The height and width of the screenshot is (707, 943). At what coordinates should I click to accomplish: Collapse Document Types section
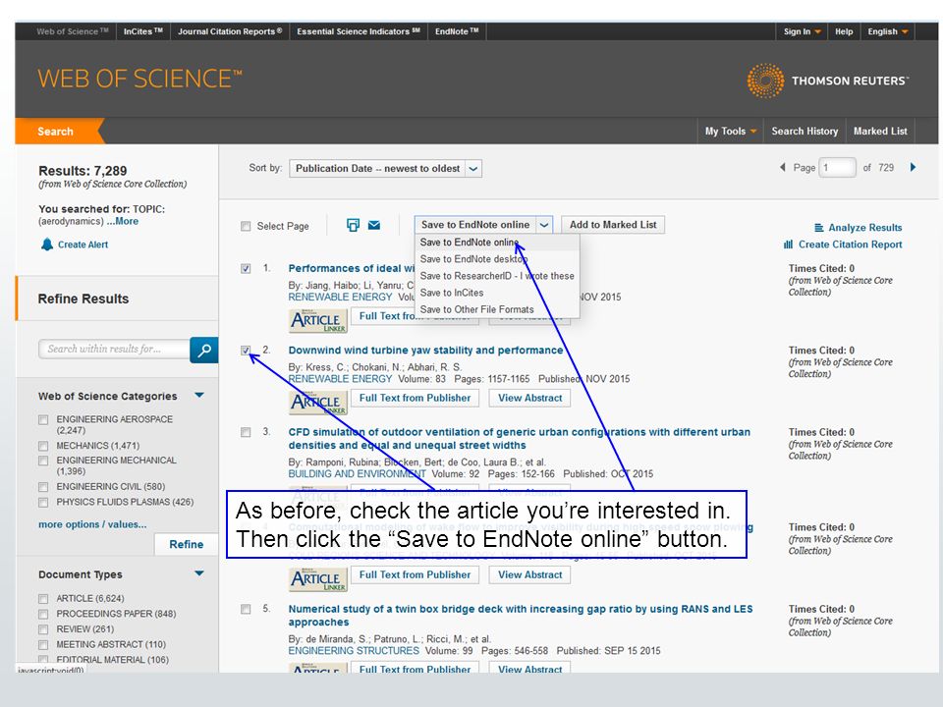[199, 572]
